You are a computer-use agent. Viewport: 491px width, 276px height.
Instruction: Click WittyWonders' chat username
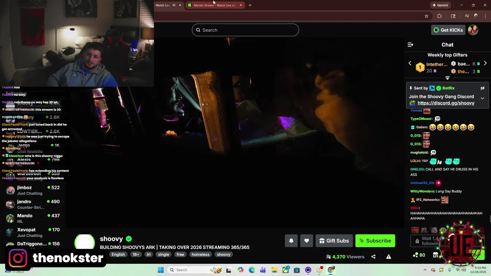tap(422, 191)
